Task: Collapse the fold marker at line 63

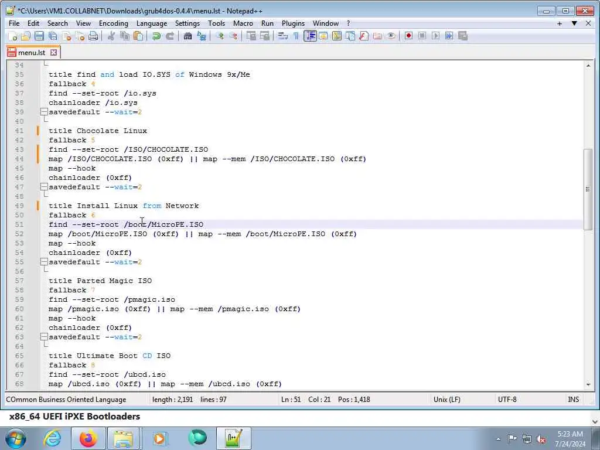Action: 44,337
